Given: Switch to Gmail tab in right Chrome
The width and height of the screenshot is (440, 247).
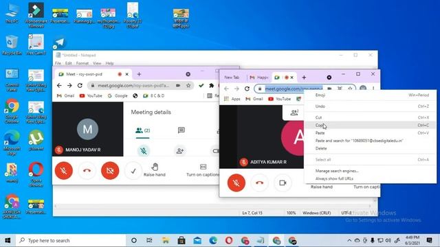Looking at the screenshot, I should pos(259,78).
